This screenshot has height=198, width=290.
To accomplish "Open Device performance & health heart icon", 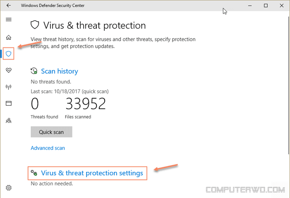I will [9, 70].
